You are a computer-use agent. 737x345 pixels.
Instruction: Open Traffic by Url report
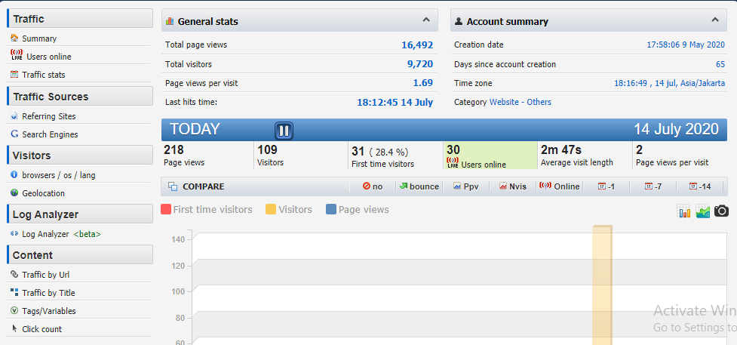point(45,275)
